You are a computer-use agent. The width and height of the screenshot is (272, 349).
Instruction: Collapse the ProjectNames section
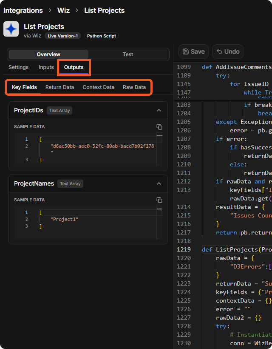coord(159,183)
